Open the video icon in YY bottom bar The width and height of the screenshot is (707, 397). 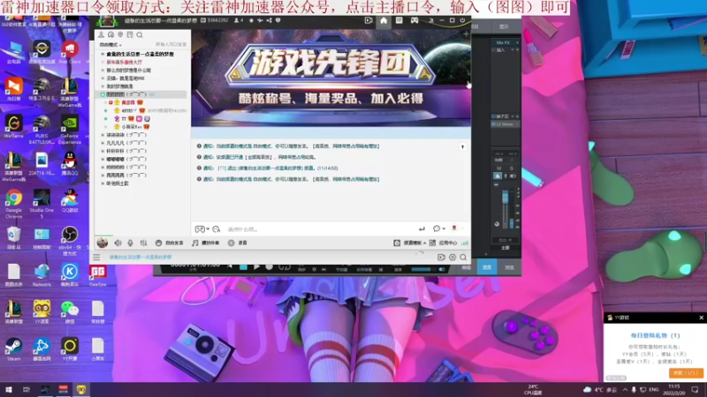click(441, 258)
